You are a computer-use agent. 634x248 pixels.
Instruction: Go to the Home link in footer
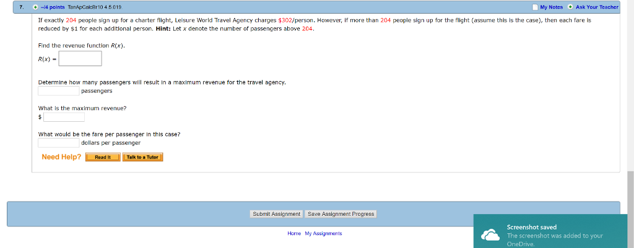(294, 233)
